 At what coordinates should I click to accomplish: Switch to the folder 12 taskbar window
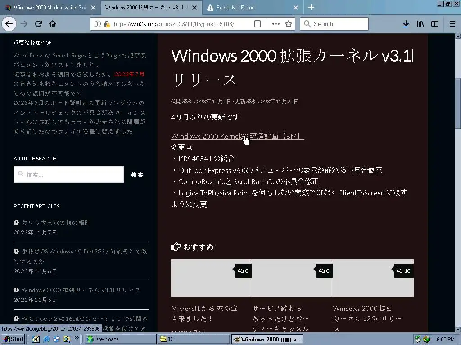[194, 339]
